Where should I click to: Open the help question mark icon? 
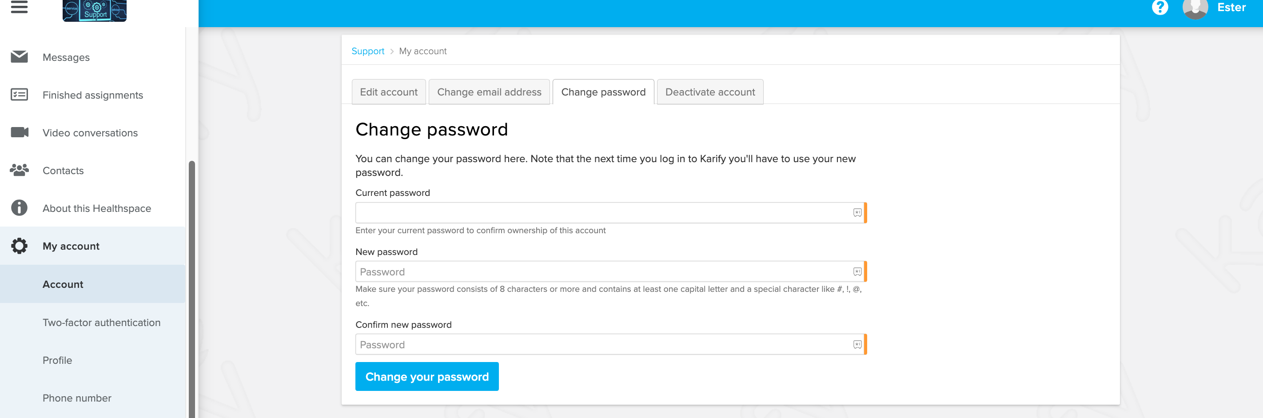click(1159, 8)
